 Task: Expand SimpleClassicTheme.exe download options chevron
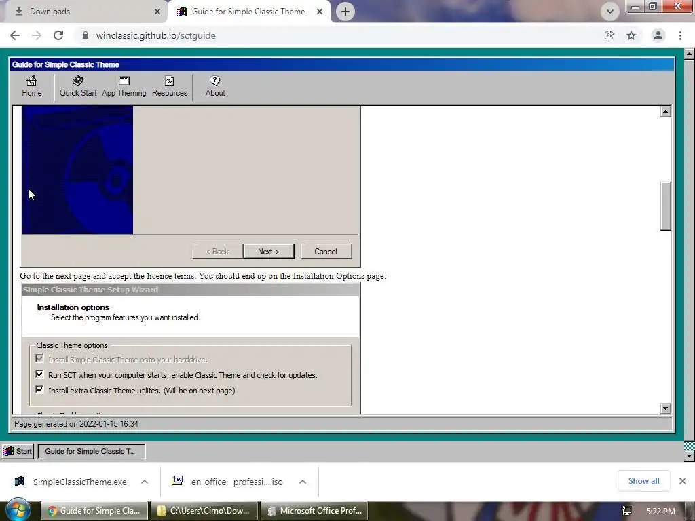145,482
